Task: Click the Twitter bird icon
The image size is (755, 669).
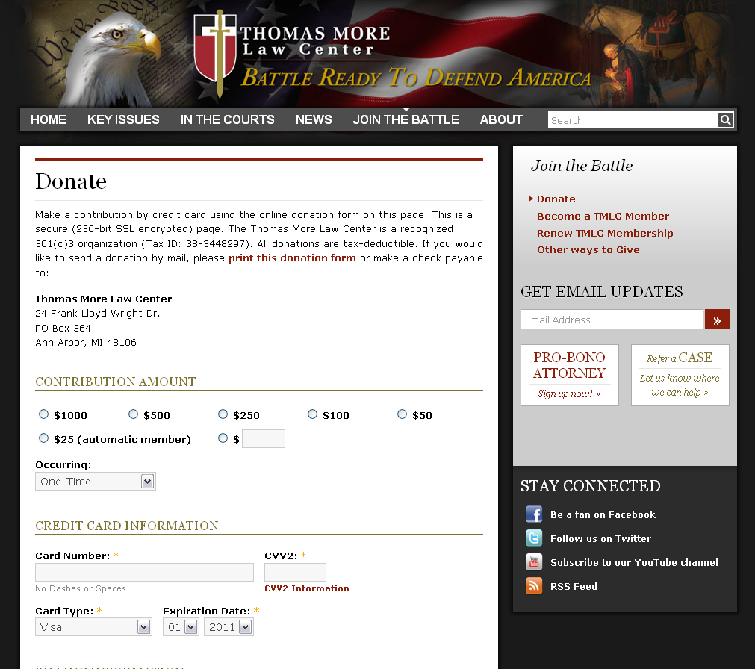Action: click(x=534, y=538)
